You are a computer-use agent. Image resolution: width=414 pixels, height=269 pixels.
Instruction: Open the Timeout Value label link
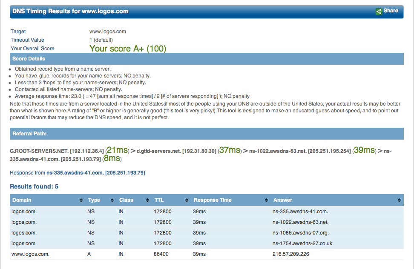pyautogui.click(x=27, y=40)
